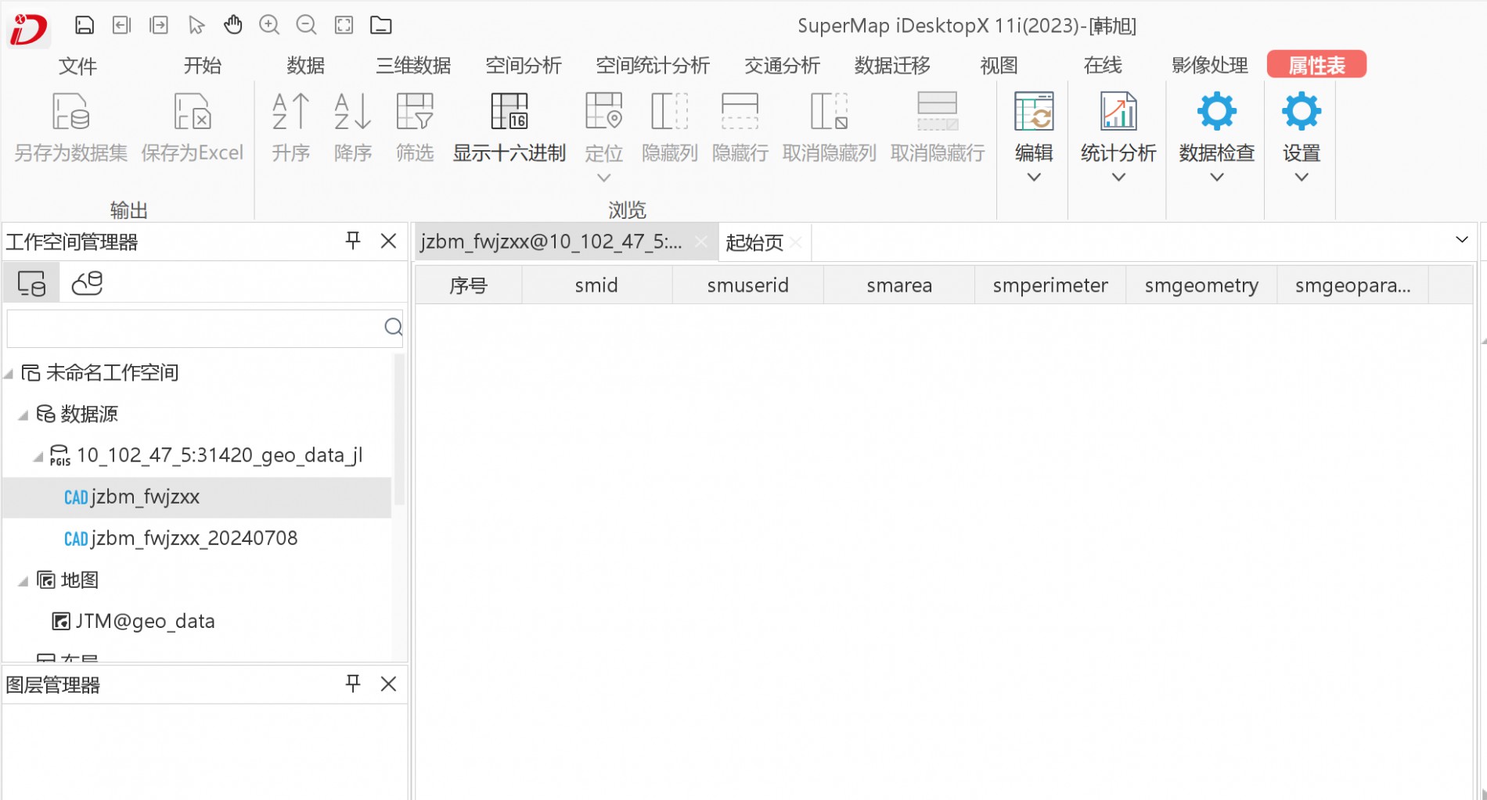This screenshot has height=800, width=1487.
Task: Click 取消隐藏列 unhide column
Action: (x=830, y=127)
